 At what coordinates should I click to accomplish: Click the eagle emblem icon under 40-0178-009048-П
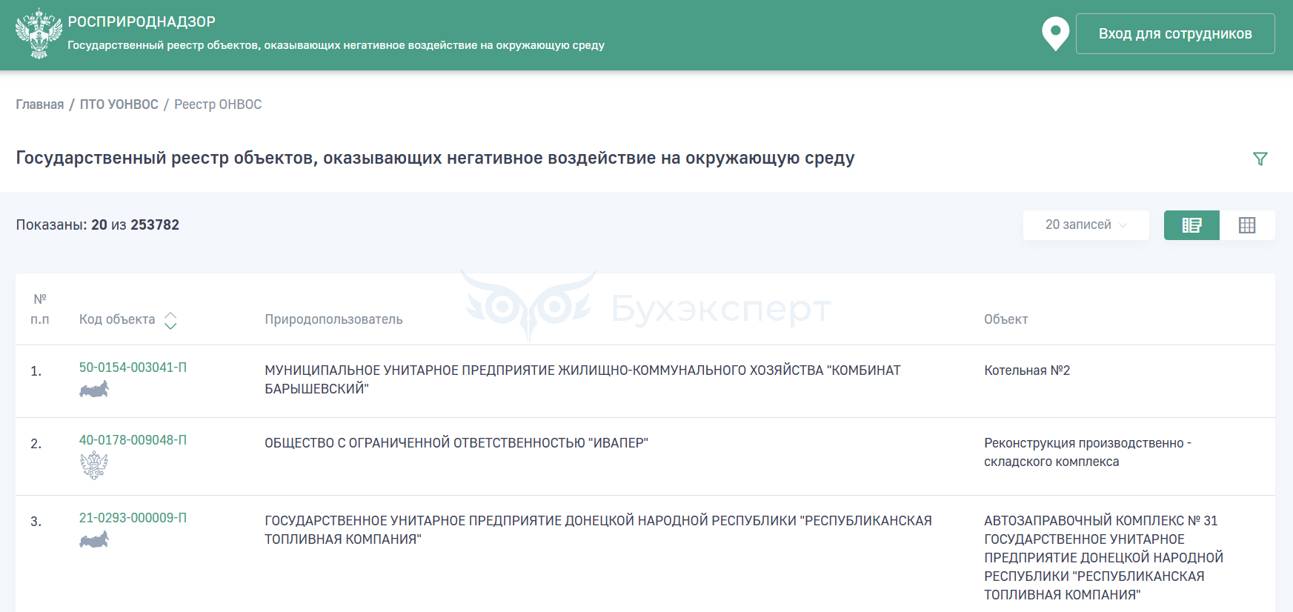click(x=94, y=466)
